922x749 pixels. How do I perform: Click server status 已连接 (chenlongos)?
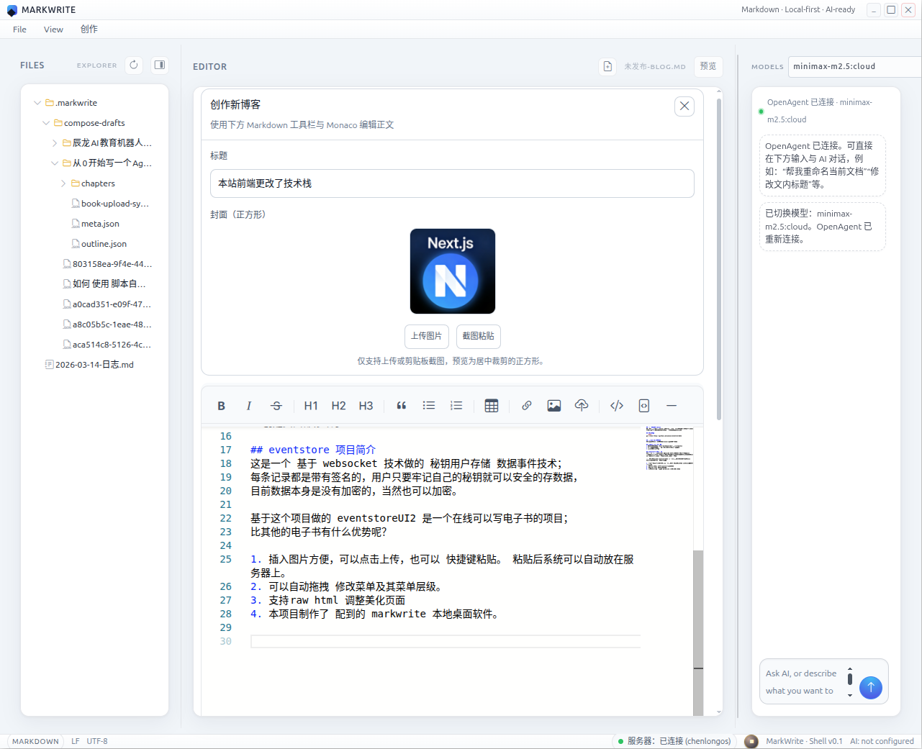click(x=674, y=741)
